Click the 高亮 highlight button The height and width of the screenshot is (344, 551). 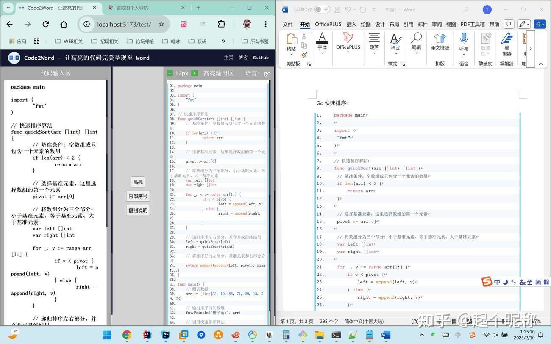(137, 182)
